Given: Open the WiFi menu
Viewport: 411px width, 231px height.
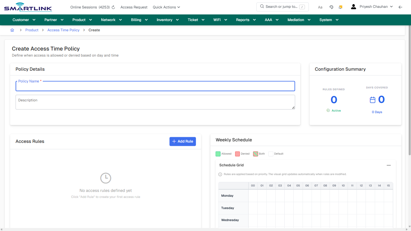Looking at the screenshot, I should 220,20.
